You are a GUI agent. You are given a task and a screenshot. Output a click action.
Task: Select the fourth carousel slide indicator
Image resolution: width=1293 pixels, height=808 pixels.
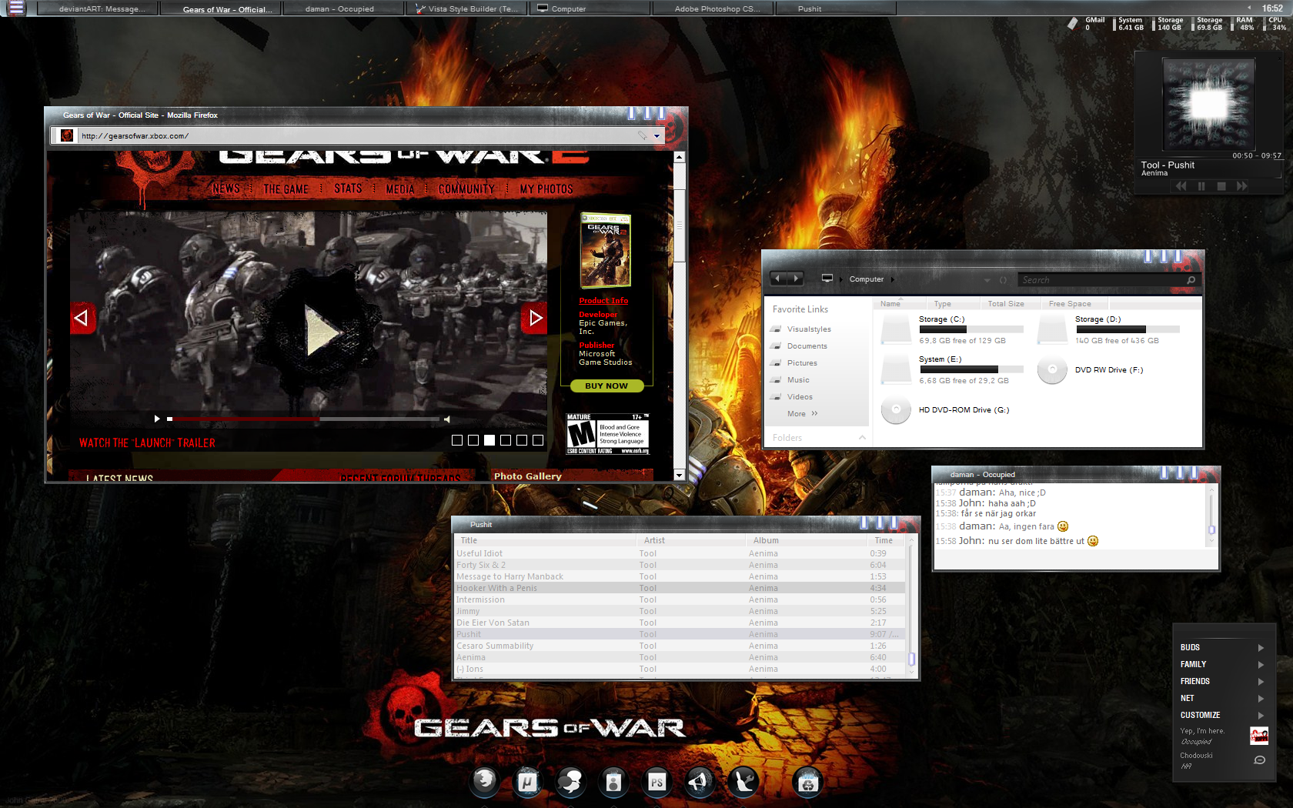(506, 440)
